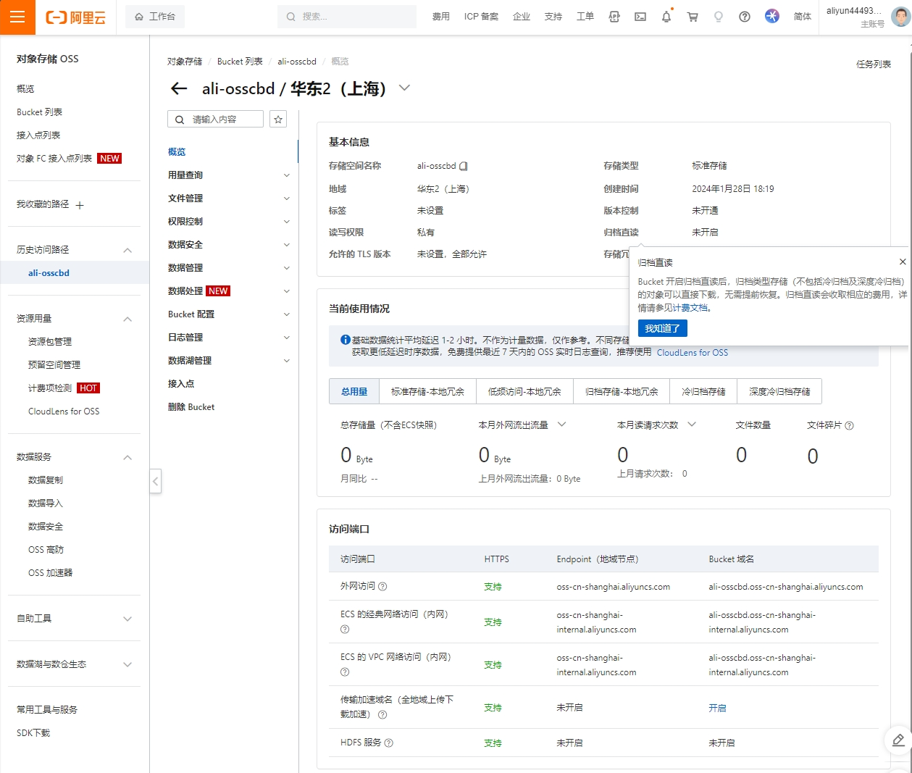Screen dimensions: 912x773
Task: Click the 我知道了 button
Action: [662, 329]
